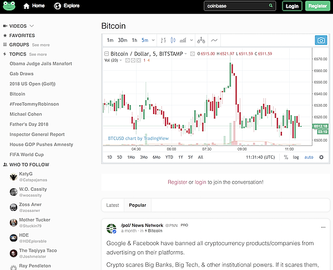Switch chart interval to 30m

coord(123,40)
